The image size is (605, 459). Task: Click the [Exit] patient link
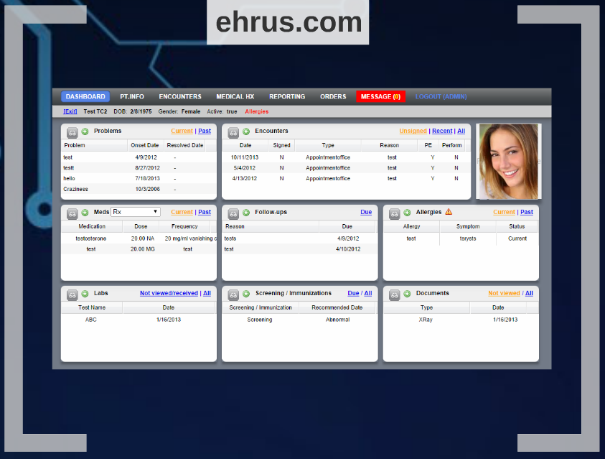(70, 111)
